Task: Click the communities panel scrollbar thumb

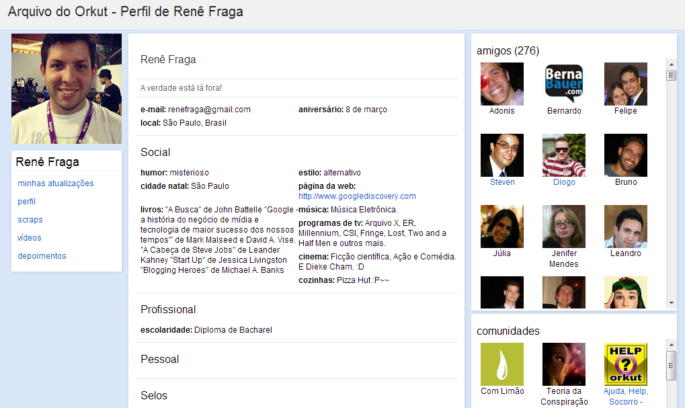Action: [x=671, y=366]
